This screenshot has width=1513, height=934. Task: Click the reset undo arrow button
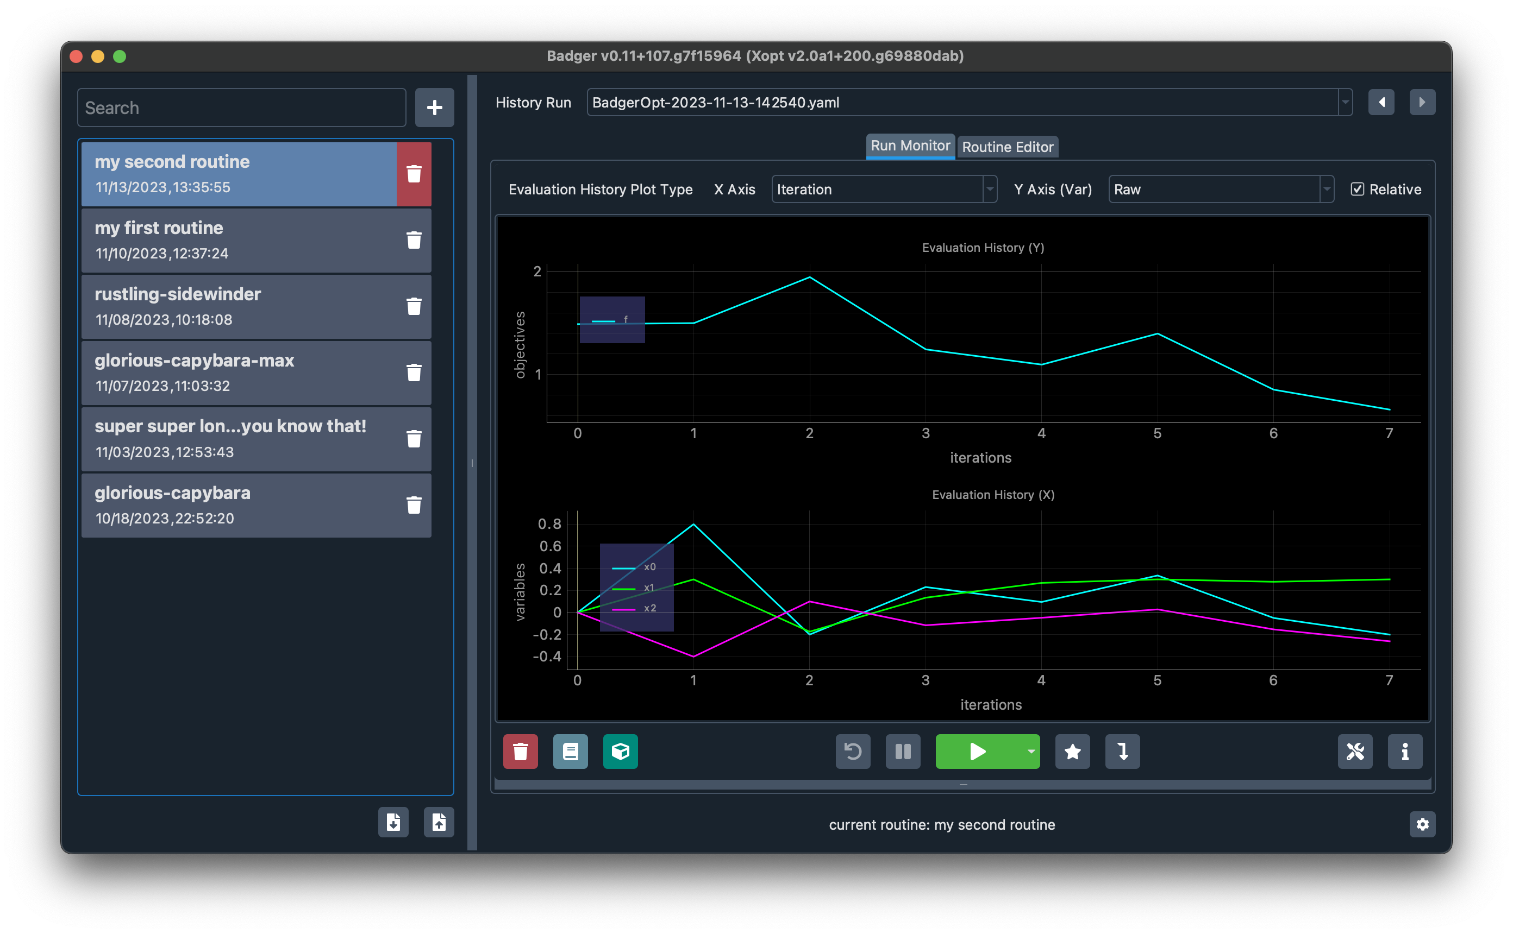tap(853, 752)
